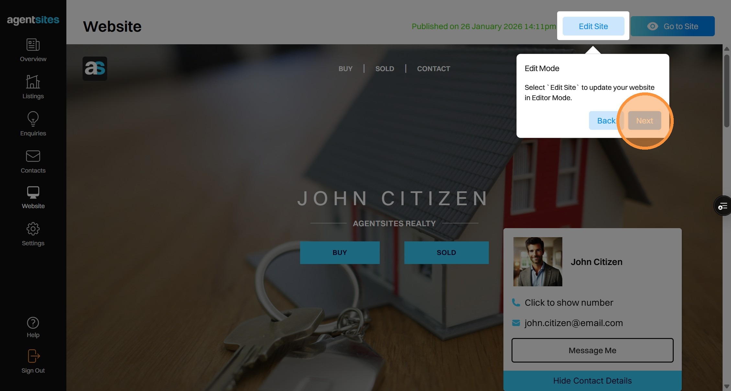The width and height of the screenshot is (731, 391).
Task: Open the Help question mark icon
Action: [33, 323]
